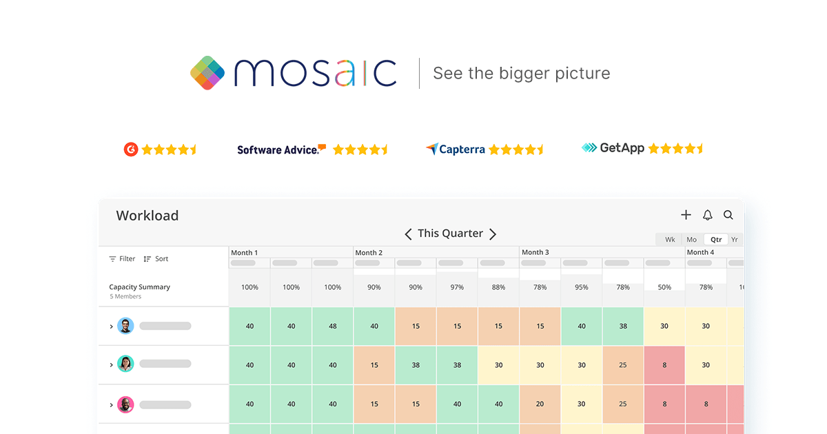
Task: Click the GetApp logo
Action: 612,147
